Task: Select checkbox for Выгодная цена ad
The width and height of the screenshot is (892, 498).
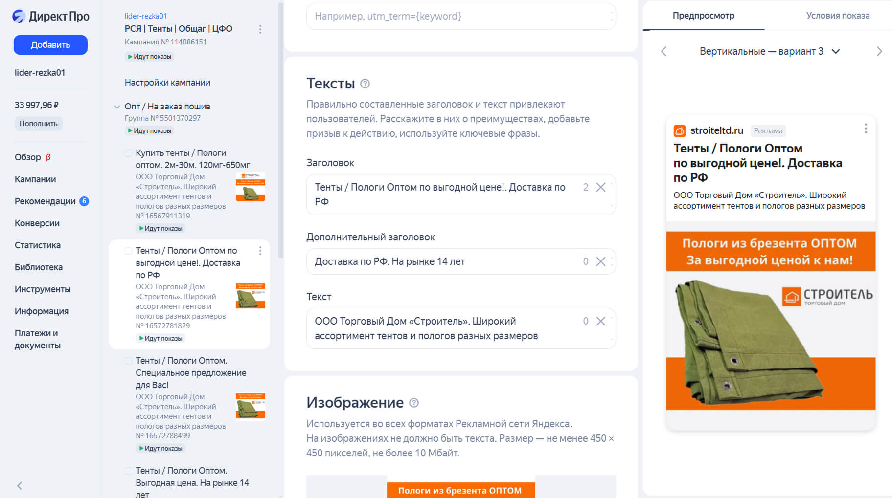Action: pos(128,471)
